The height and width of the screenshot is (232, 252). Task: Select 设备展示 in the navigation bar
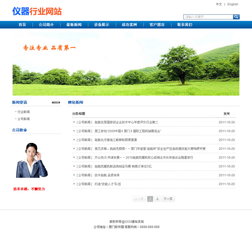click(x=102, y=25)
